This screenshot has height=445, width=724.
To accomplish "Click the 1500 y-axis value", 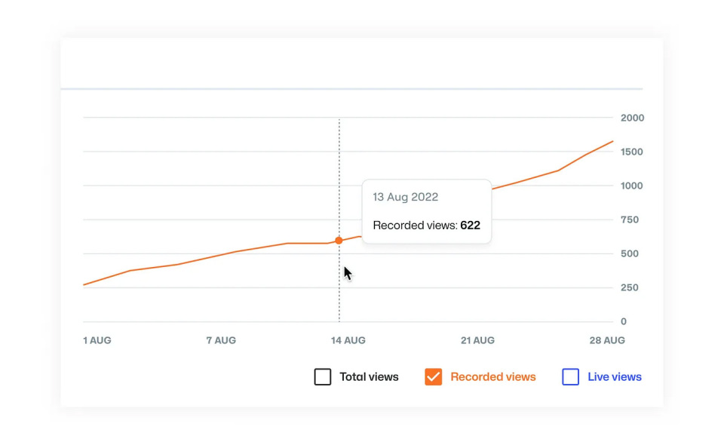I will pos(631,152).
